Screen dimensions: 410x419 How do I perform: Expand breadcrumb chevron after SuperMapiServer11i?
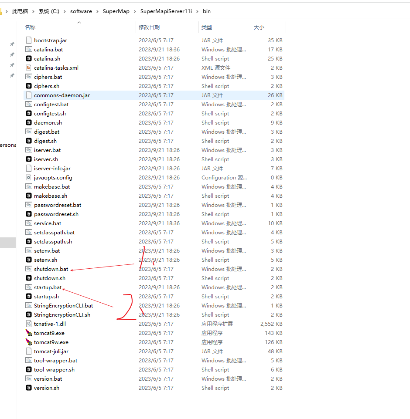(197, 11)
